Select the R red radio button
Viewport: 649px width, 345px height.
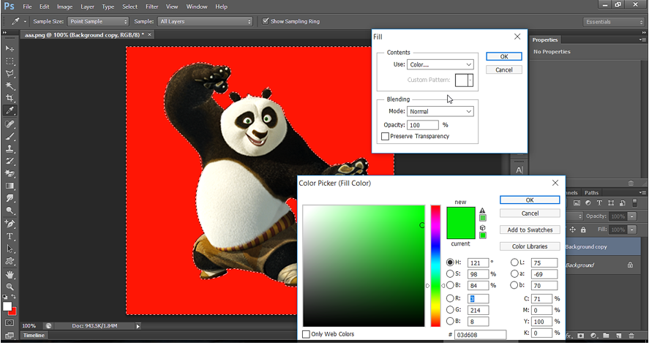coord(450,298)
